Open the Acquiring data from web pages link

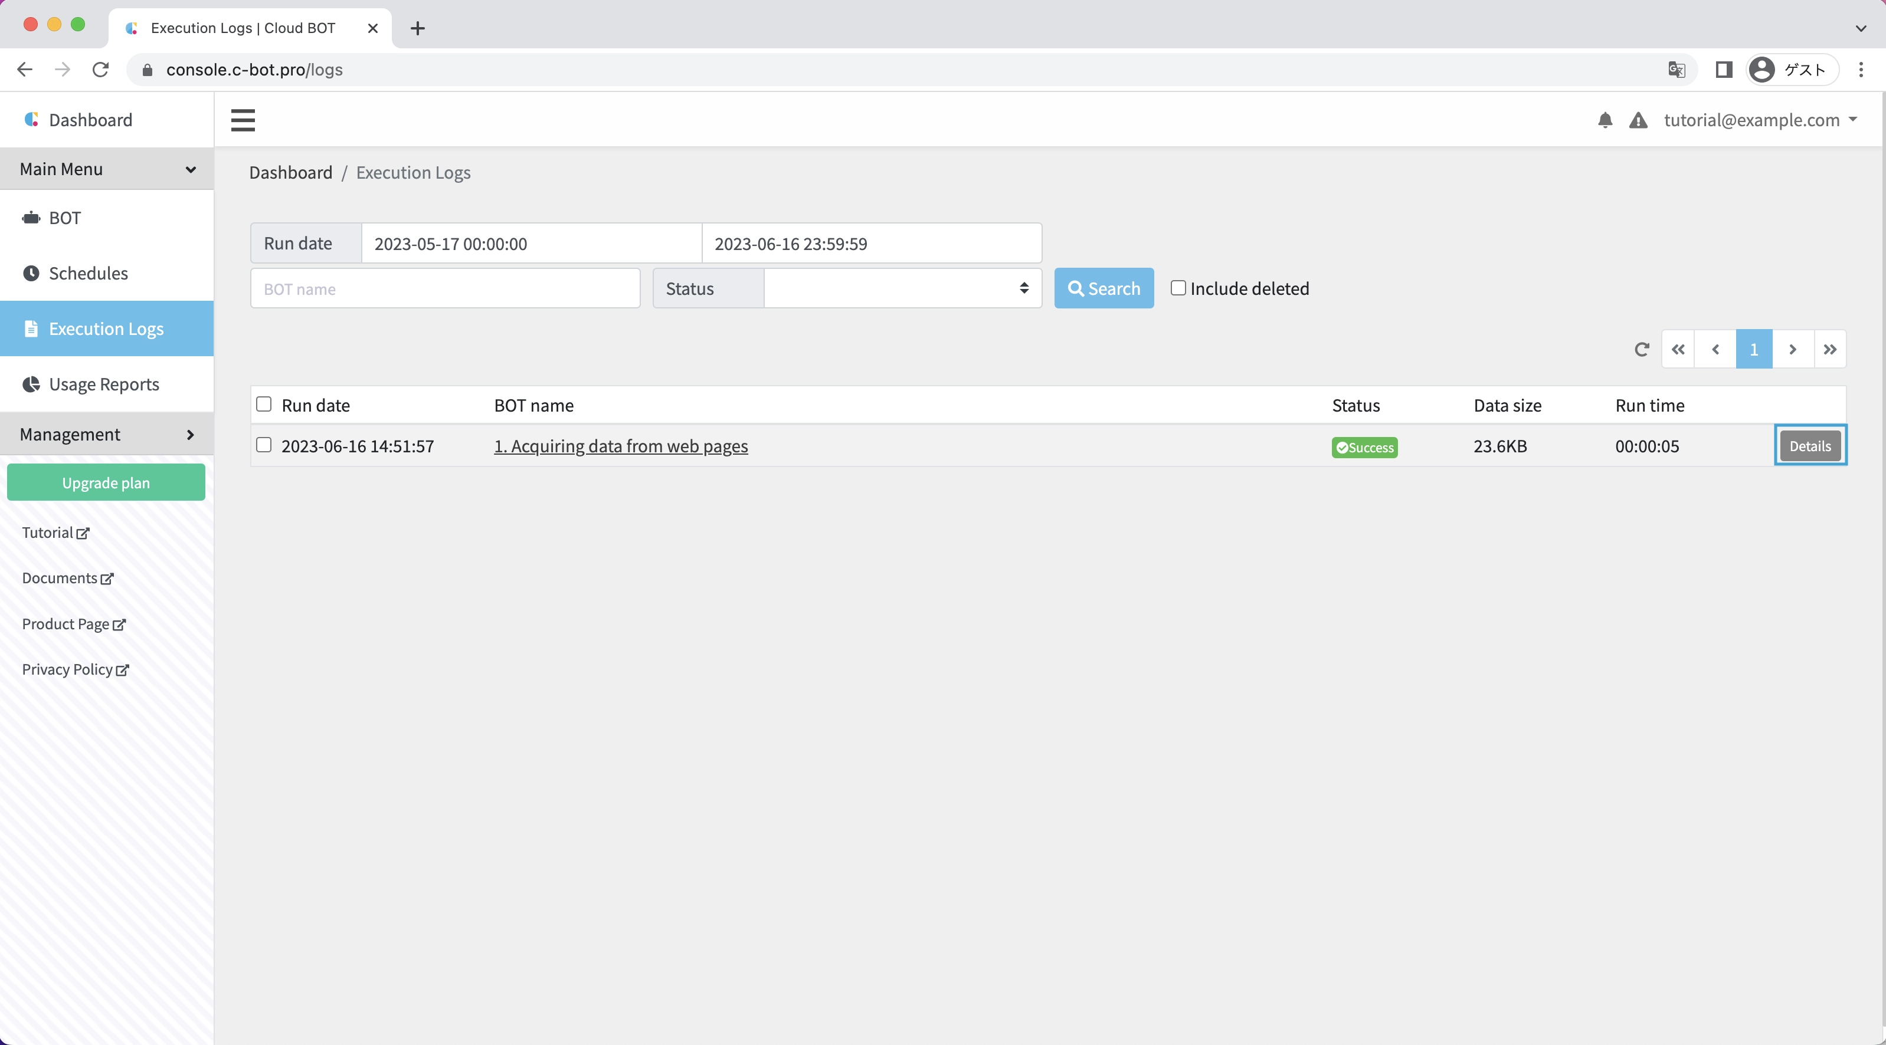(620, 446)
